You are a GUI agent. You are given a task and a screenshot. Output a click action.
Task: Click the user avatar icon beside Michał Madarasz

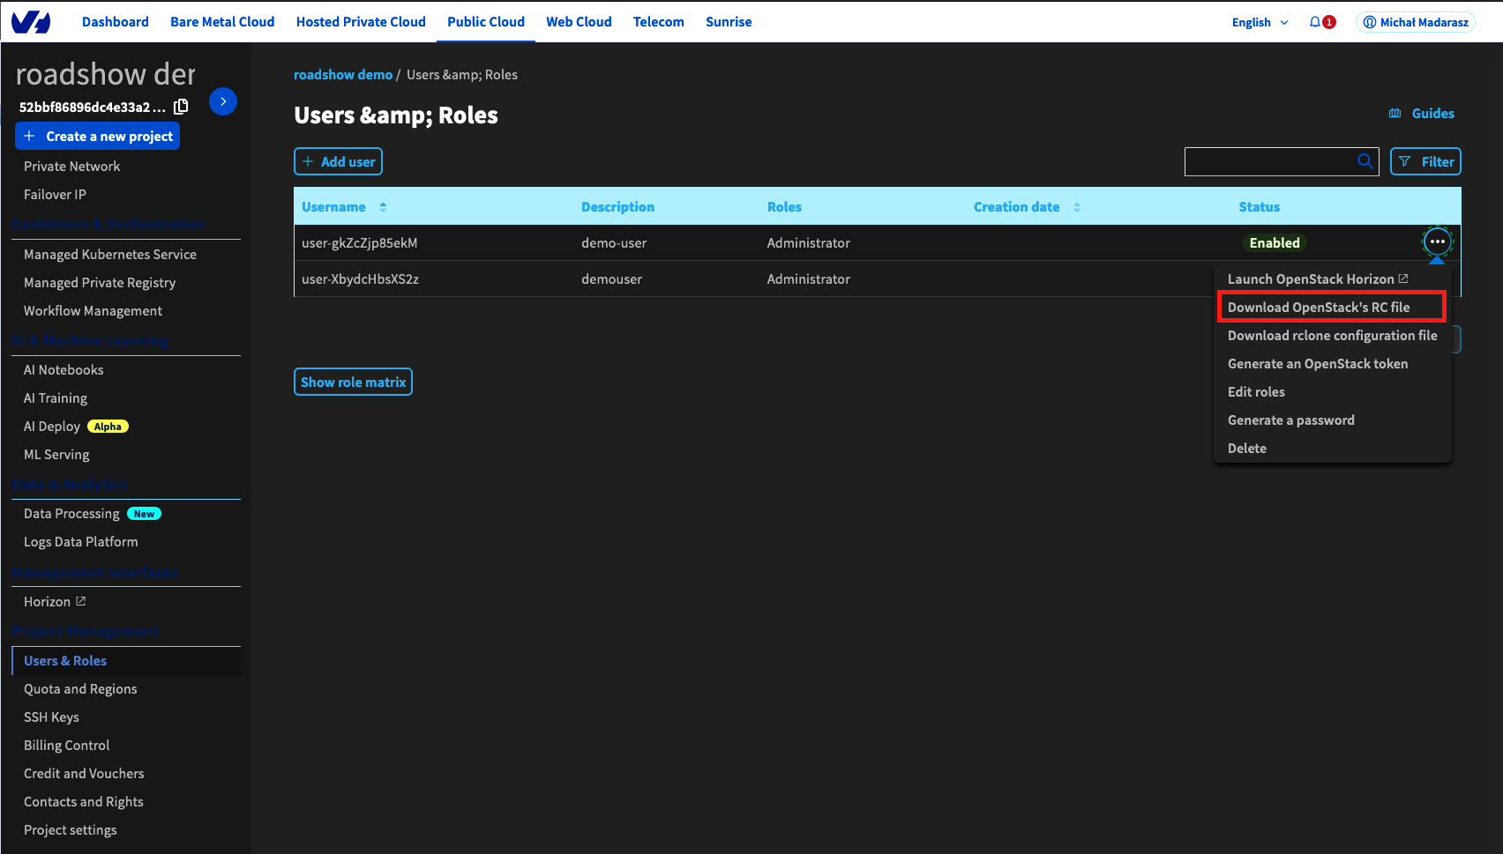coord(1370,22)
